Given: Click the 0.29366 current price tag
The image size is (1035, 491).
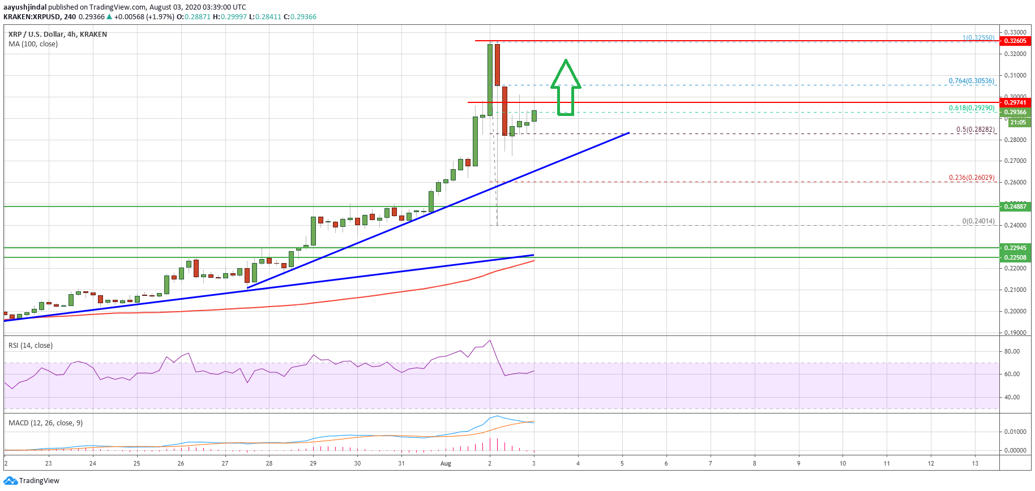Looking at the screenshot, I should coord(1015,112).
